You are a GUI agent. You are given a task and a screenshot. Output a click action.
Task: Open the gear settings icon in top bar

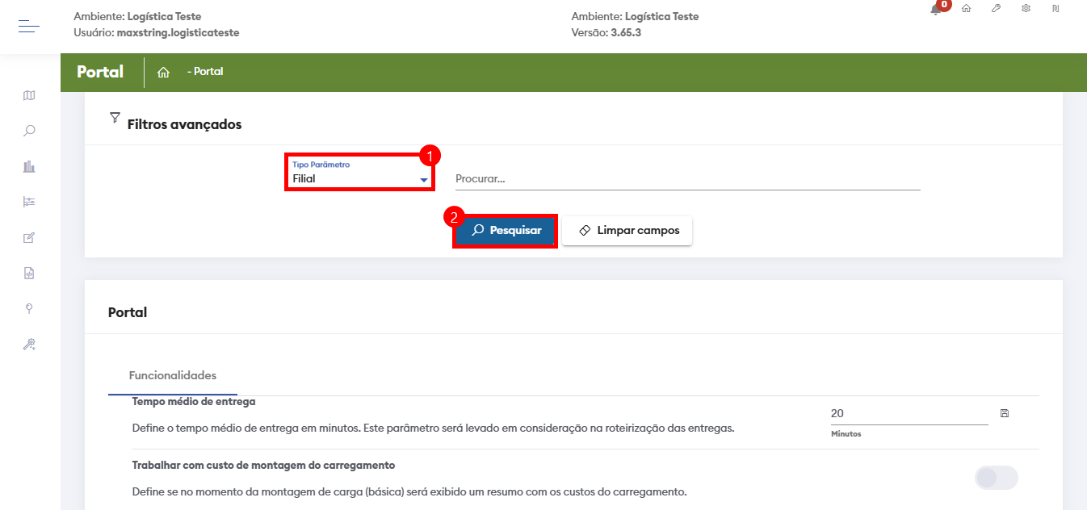coord(1026,8)
